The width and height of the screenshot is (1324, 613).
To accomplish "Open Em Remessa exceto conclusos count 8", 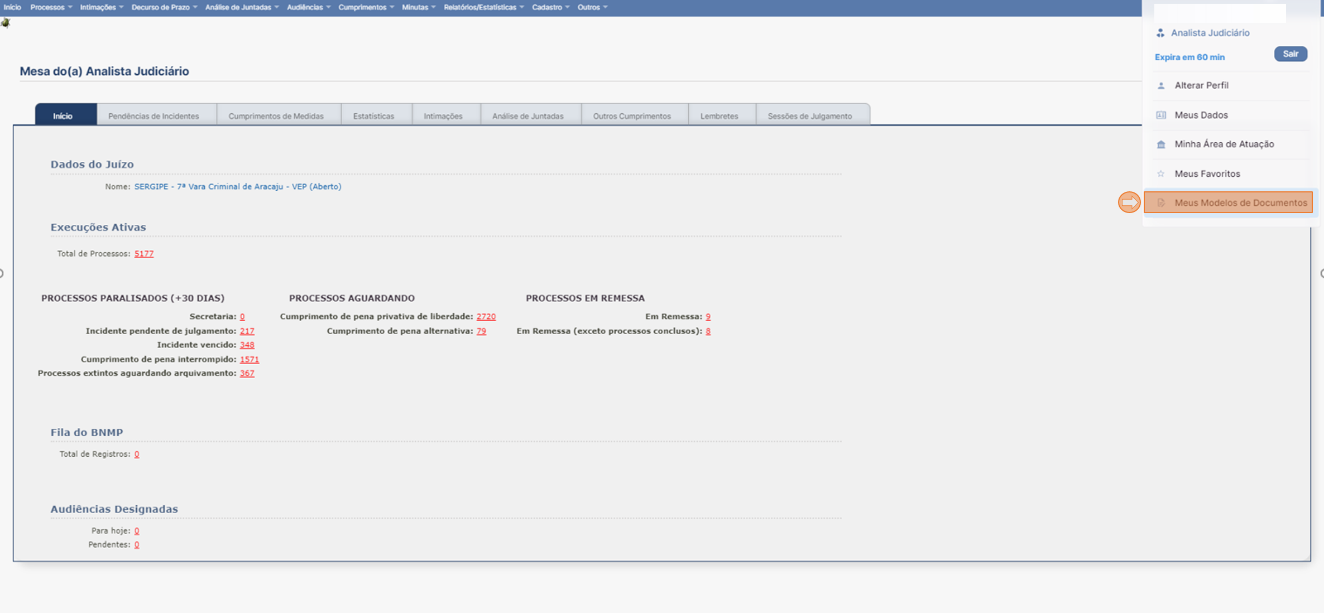I will click(x=708, y=331).
